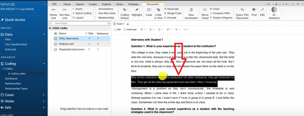The image size is (304, 116).
Task: Click the Compare With ribbon option
Action: (220, 13)
